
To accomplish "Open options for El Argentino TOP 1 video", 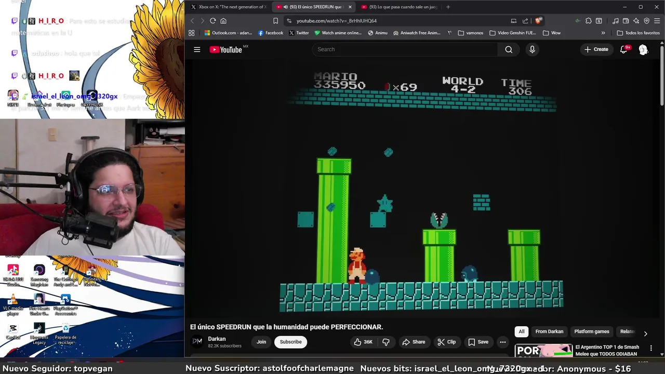I will pyautogui.click(x=651, y=348).
